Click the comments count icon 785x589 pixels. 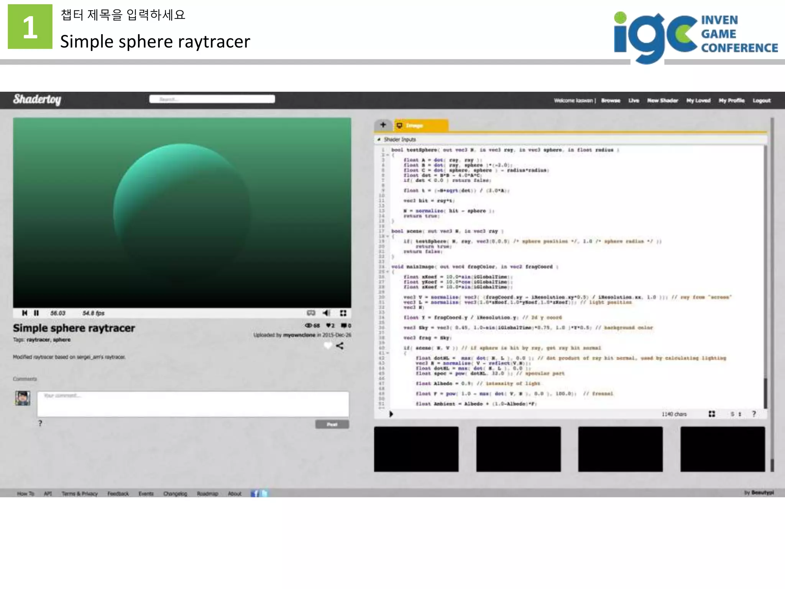tap(346, 326)
